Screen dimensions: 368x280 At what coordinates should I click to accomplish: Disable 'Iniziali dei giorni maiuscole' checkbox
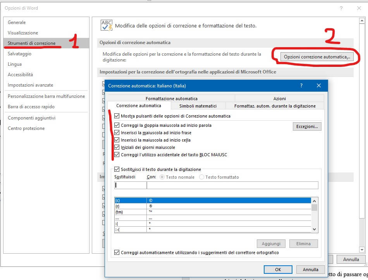click(x=117, y=147)
